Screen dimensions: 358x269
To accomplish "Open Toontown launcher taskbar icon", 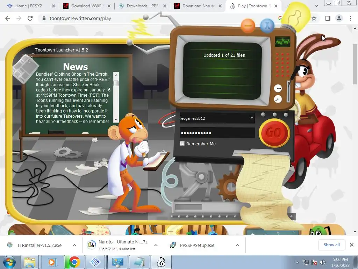I will [161, 262].
